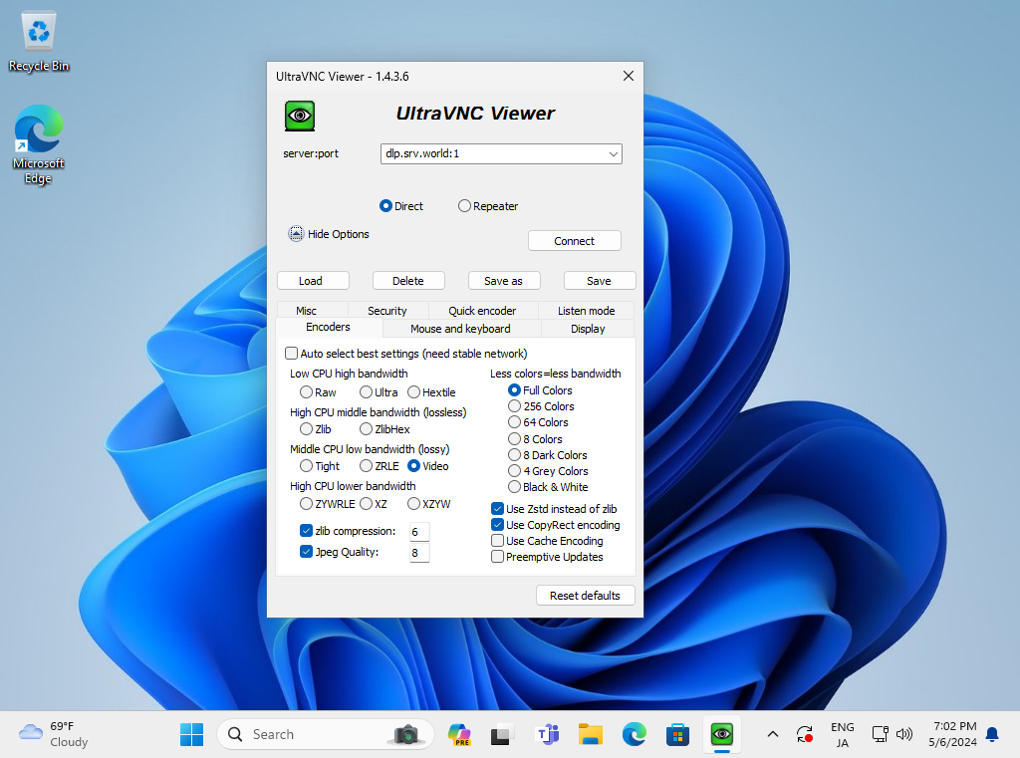
Task: Select 64 Colors radio button
Action: (514, 421)
